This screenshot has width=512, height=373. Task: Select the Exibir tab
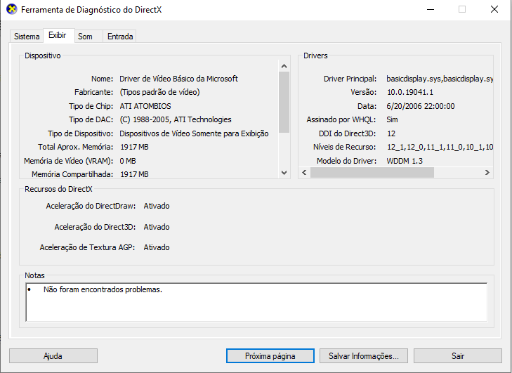[x=58, y=35]
